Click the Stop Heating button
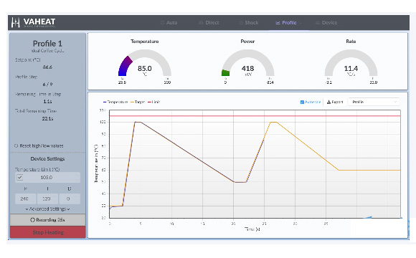Viewport: 416px width, 258px height. pos(48,232)
